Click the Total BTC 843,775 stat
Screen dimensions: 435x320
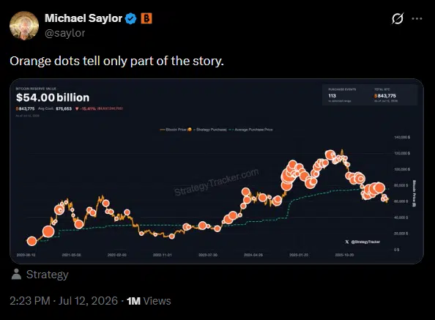386,95
